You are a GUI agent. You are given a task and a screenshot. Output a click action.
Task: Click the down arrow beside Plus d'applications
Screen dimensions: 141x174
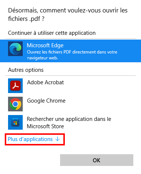click(57, 139)
